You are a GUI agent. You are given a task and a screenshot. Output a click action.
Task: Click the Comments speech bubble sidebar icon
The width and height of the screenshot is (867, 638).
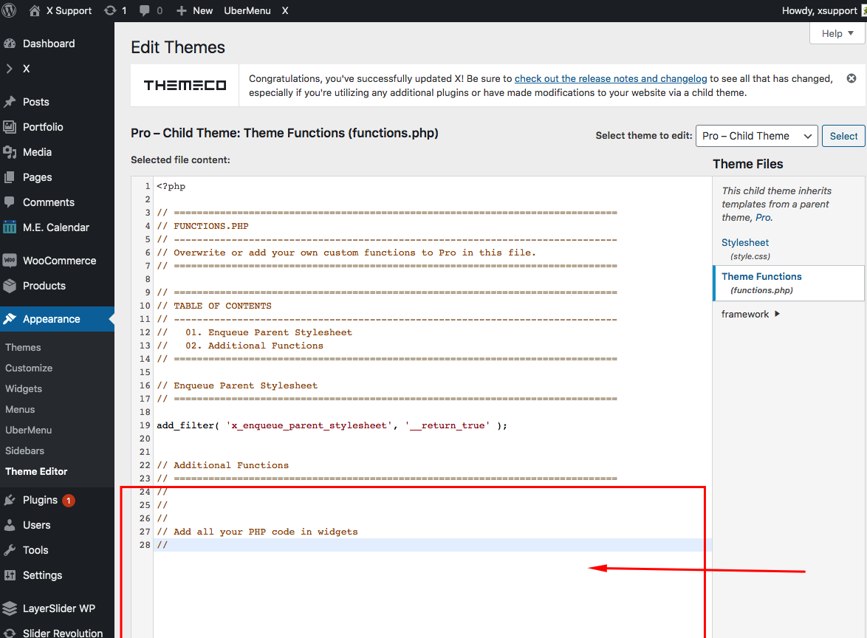10,202
